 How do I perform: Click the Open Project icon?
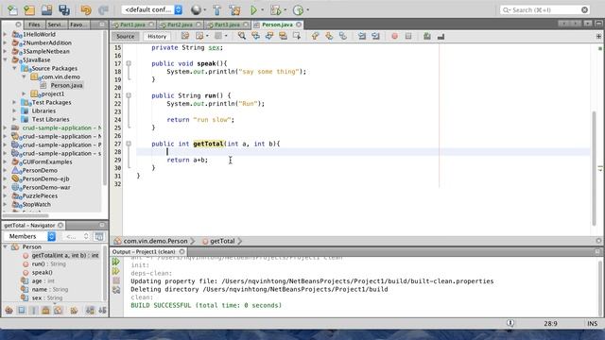[46, 10]
